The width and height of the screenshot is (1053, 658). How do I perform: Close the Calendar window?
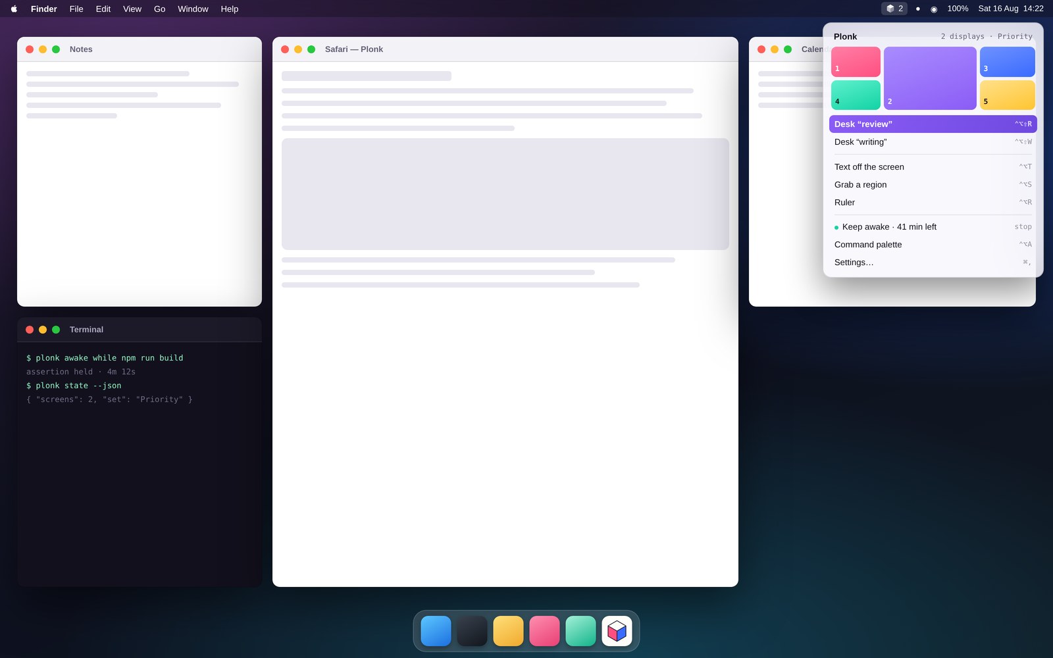point(761,49)
